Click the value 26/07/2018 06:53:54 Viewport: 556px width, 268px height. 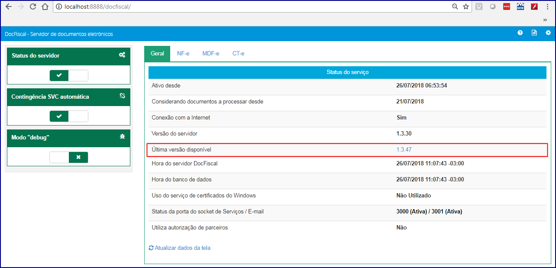[422, 86]
